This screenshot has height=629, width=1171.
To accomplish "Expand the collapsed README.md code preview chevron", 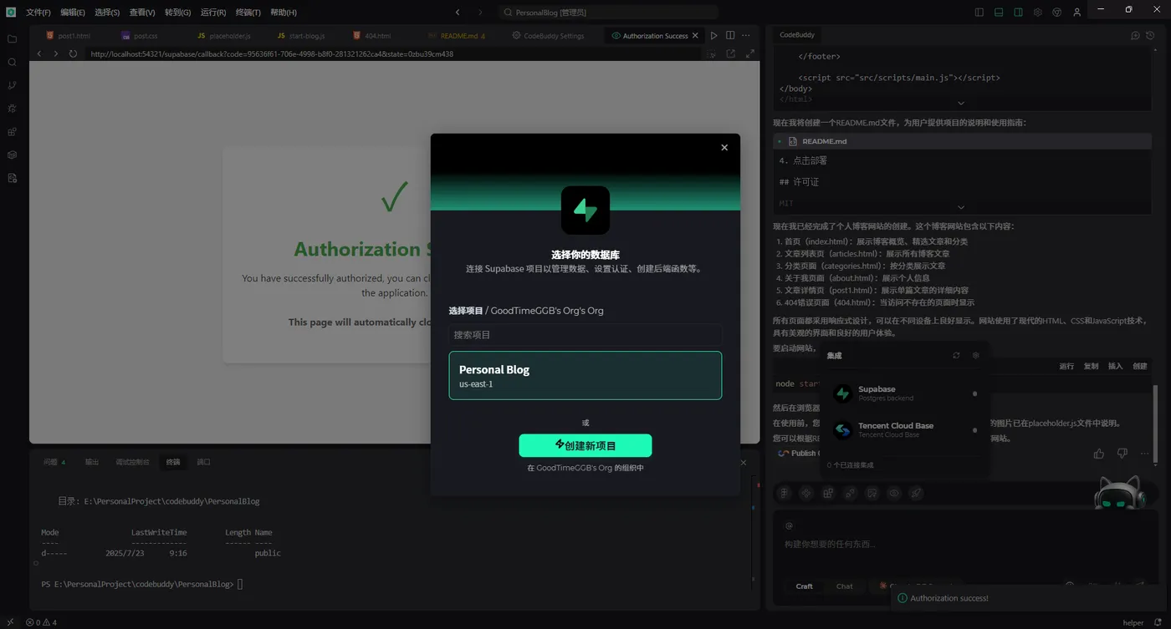I will [961, 207].
